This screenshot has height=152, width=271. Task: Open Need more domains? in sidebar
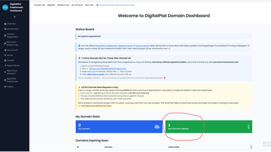[12, 72]
